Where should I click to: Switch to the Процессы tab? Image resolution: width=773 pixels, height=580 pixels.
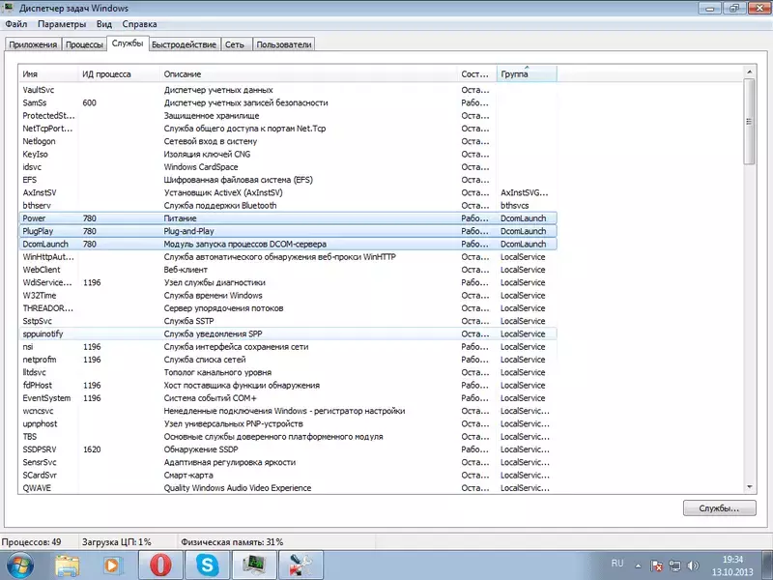[x=84, y=44]
